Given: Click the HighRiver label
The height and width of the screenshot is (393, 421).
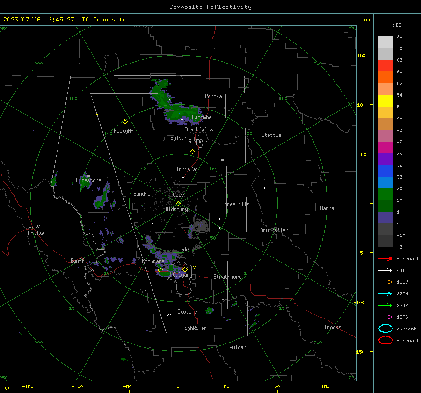Looking at the screenshot, I should [194, 328].
